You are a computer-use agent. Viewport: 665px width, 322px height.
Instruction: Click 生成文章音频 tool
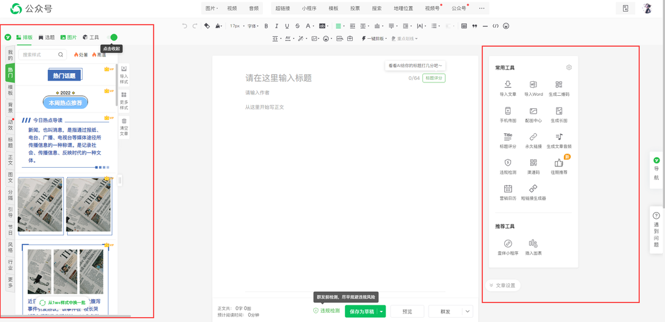(x=559, y=141)
